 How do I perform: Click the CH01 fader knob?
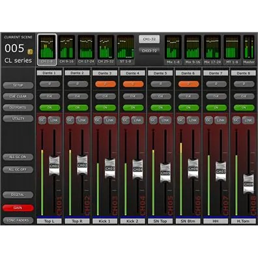54,165
